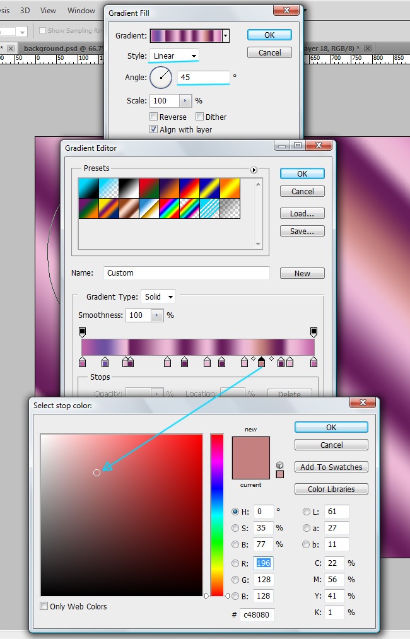Enable Only Web Colors checkbox
Image resolution: width=410 pixels, height=639 pixels.
pos(44,606)
